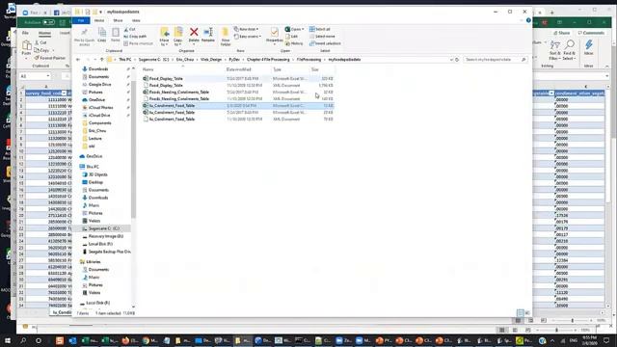
Task: Select Recovery Image drive in the tree
Action: pyautogui.click(x=105, y=236)
